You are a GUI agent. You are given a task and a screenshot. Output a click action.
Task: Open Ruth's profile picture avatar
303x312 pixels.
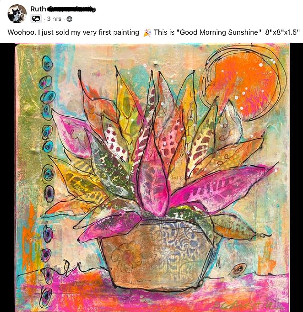pos(17,14)
